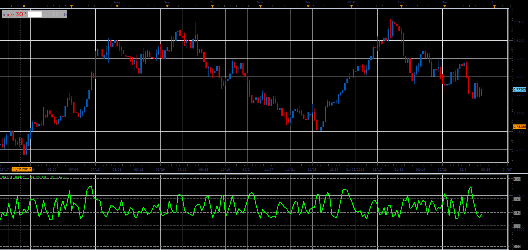The image size is (528, 250).
Task: Select the red sell price 0.77 30
Action: pyautogui.click(x=16, y=14)
